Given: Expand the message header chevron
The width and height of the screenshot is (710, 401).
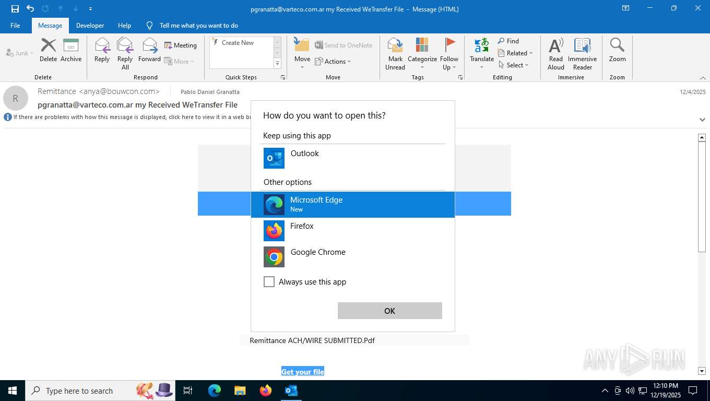Looking at the screenshot, I should point(702,120).
